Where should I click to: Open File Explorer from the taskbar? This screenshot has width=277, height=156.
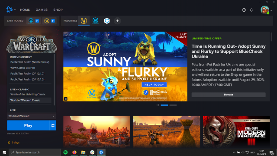(x=84, y=152)
